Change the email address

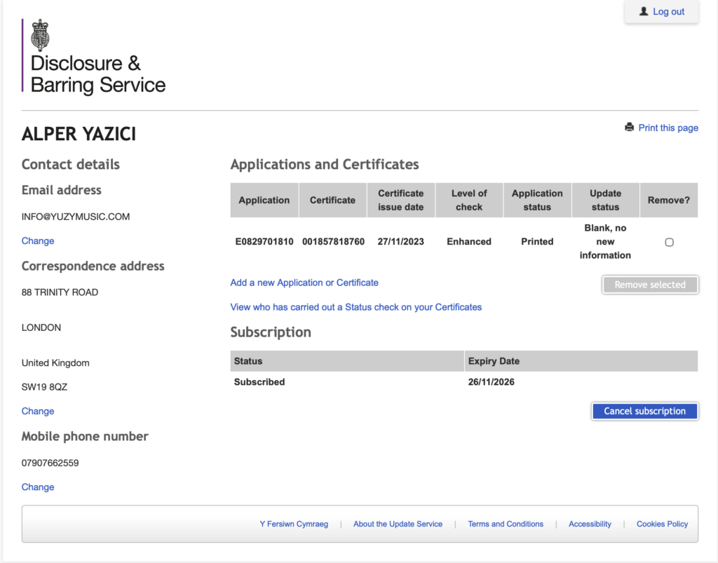(x=38, y=240)
